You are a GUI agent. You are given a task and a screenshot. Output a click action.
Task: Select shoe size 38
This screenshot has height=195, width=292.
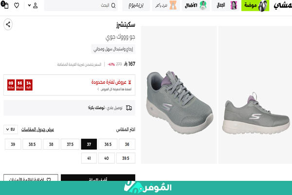click(51, 144)
